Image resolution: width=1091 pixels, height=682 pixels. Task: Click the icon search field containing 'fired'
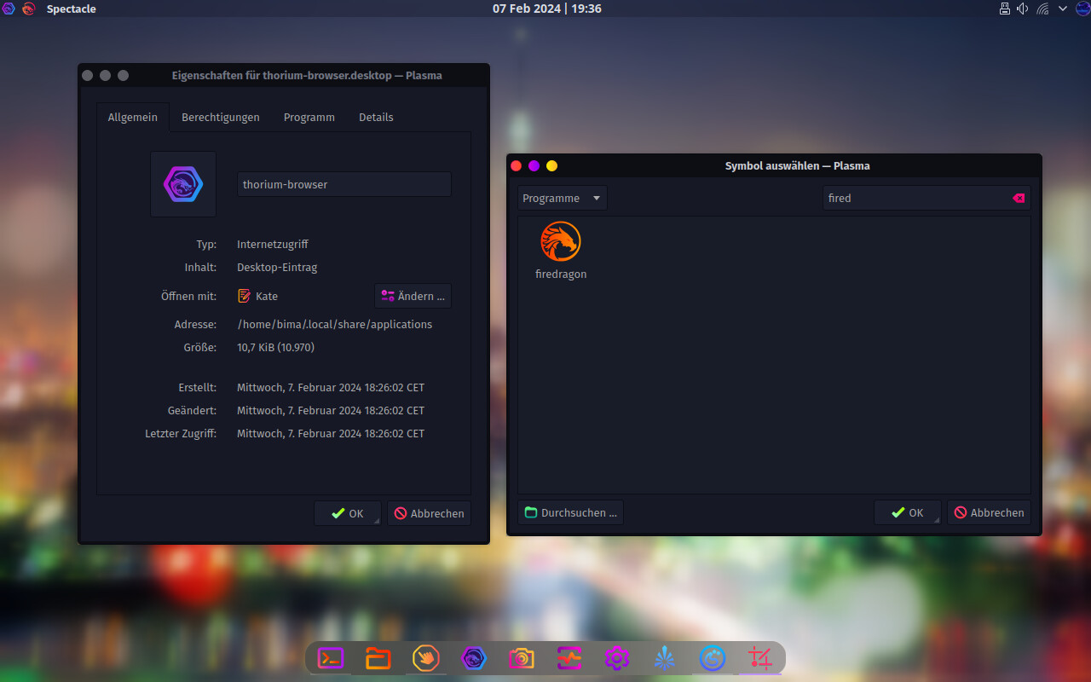[926, 198]
